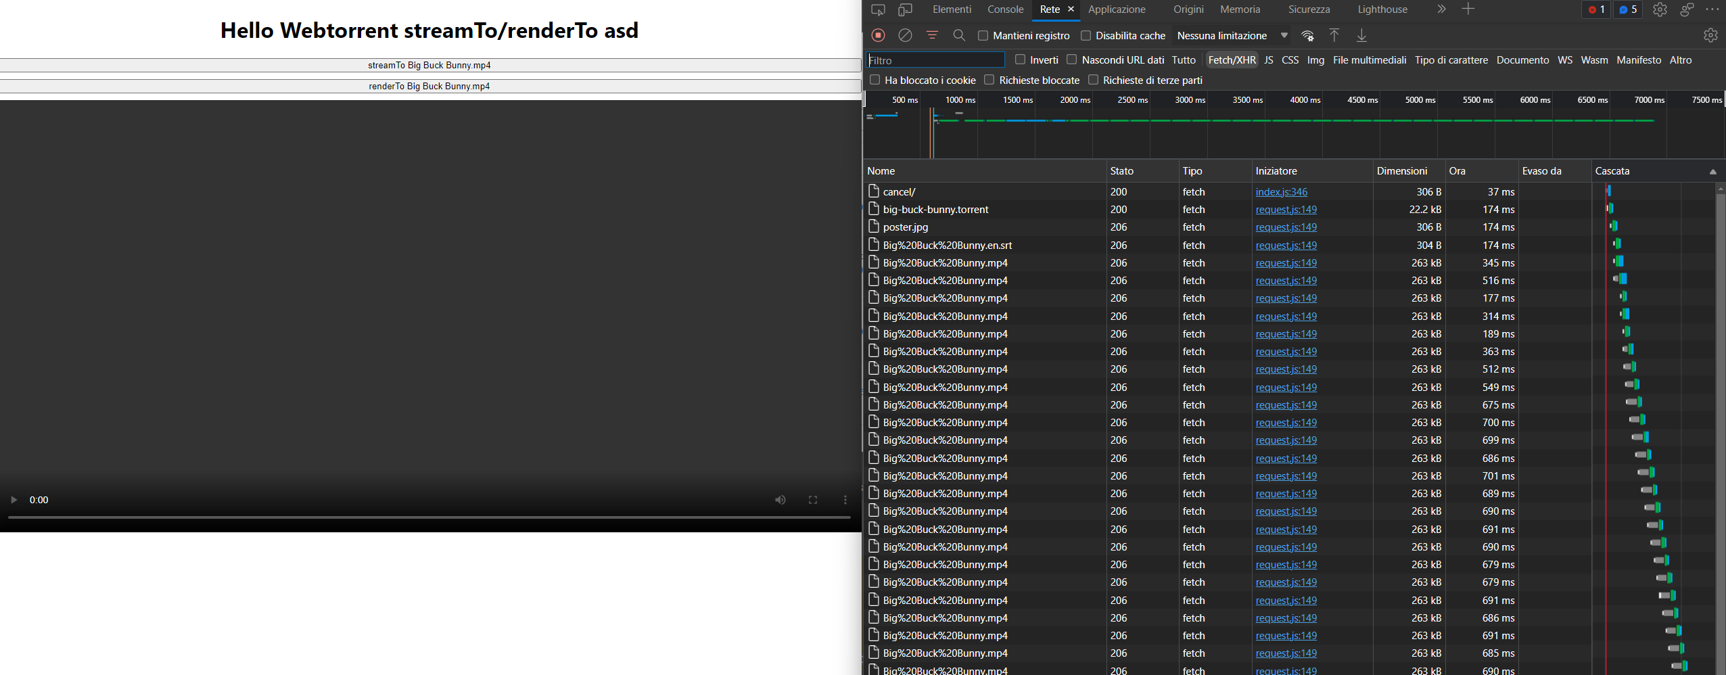
Task: Import HAR file with upload arrow
Action: pyautogui.click(x=1334, y=35)
